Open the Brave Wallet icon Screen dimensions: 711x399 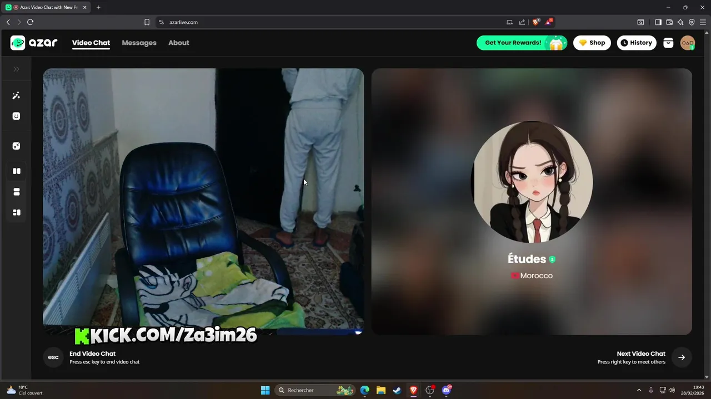tap(669, 22)
